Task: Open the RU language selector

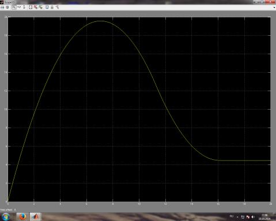Action: pyautogui.click(x=232, y=216)
